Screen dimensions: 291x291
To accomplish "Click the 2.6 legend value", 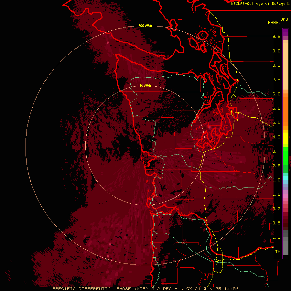I will coord(276,166).
